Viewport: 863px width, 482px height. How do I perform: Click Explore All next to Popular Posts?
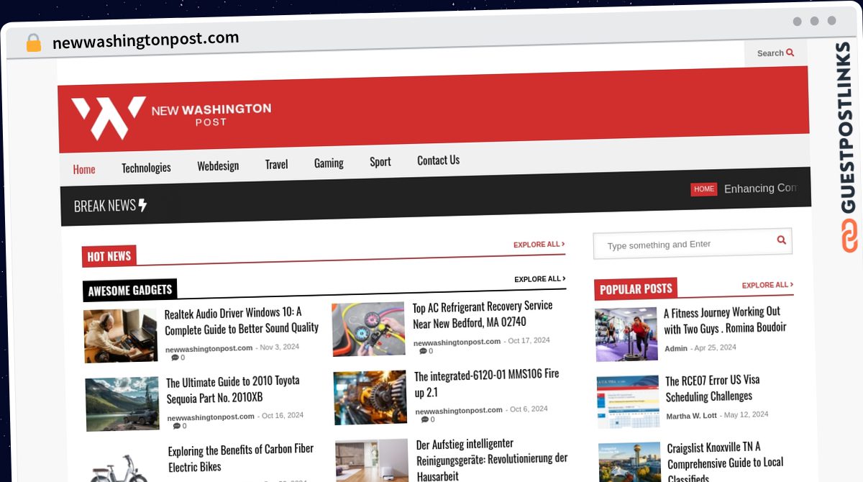[767, 285]
